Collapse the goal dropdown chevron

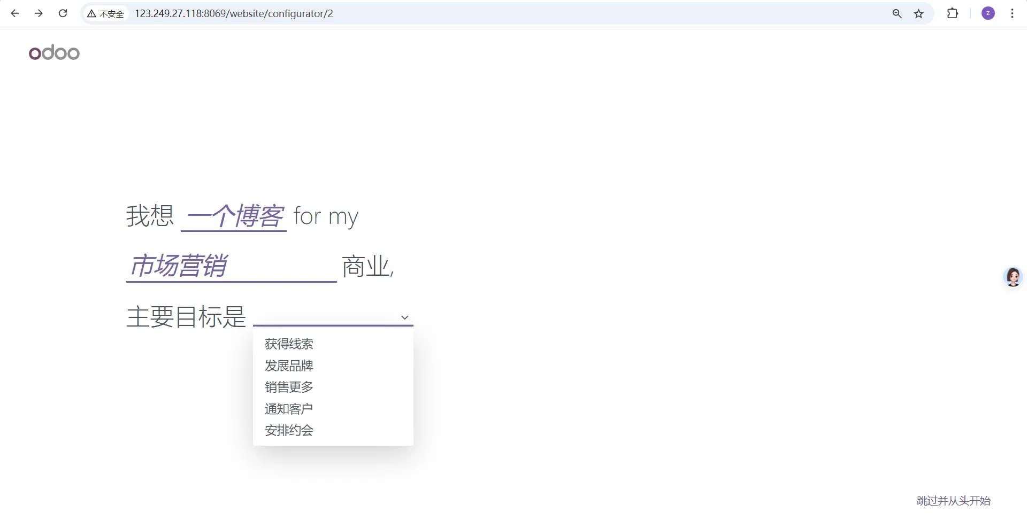click(x=404, y=317)
